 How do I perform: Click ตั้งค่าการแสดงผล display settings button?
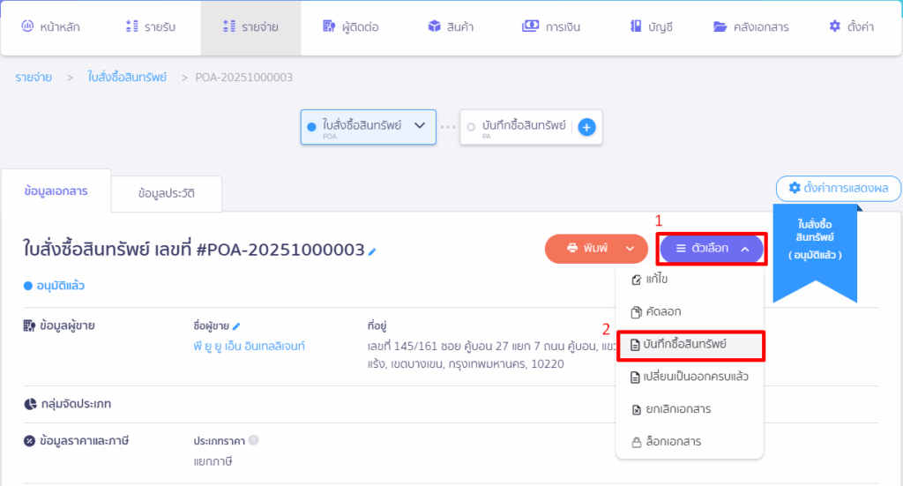point(838,188)
